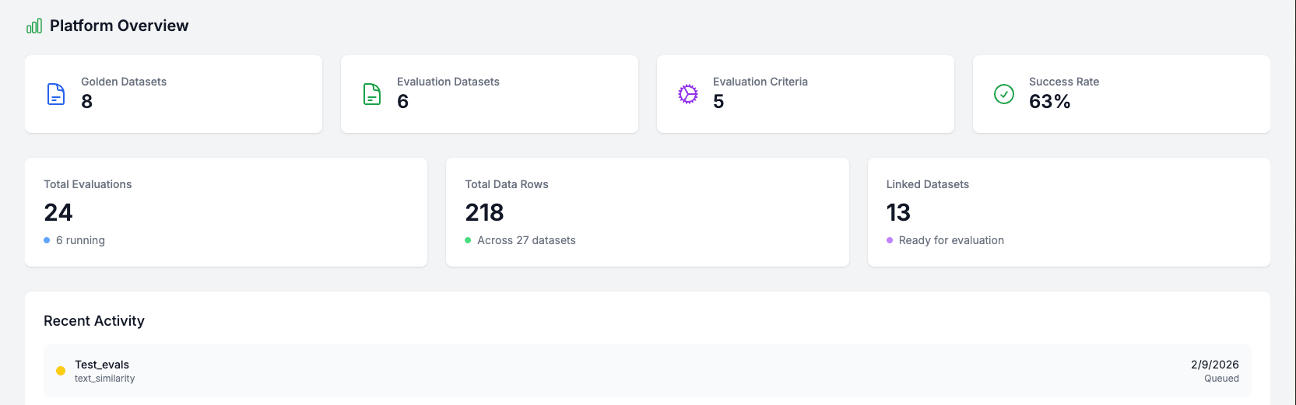The image size is (1296, 405).
Task: Click the text_similarity label under Test_evals
Action: click(104, 379)
